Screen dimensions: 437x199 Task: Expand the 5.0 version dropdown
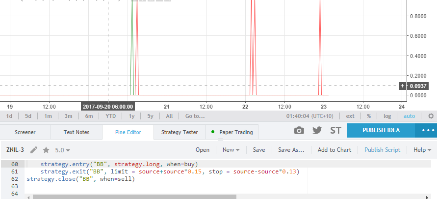click(62, 150)
